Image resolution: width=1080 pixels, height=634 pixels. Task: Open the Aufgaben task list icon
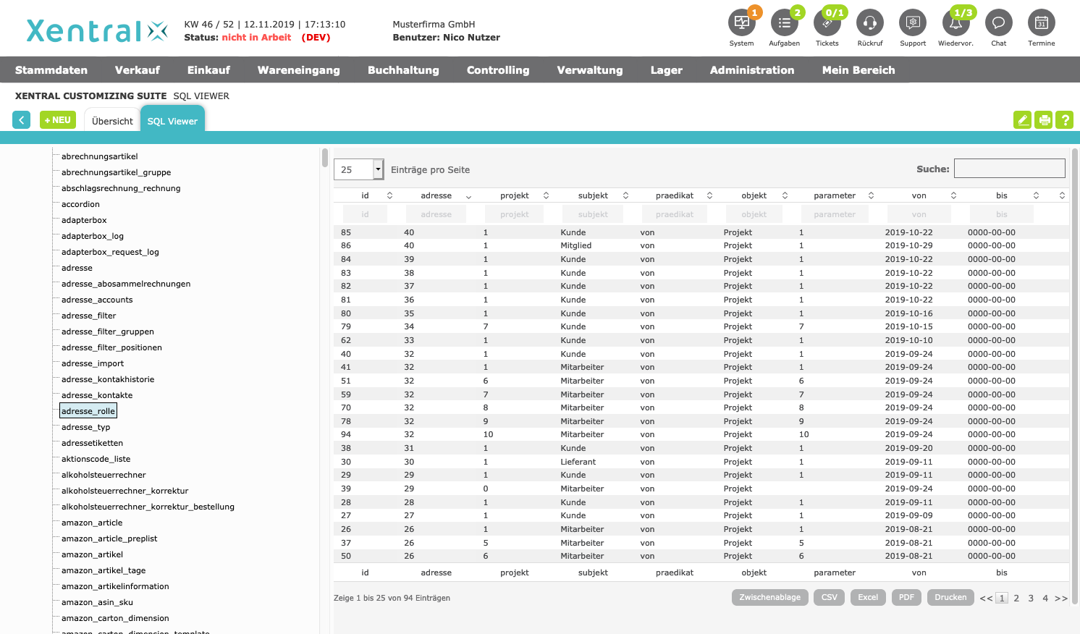tap(784, 23)
